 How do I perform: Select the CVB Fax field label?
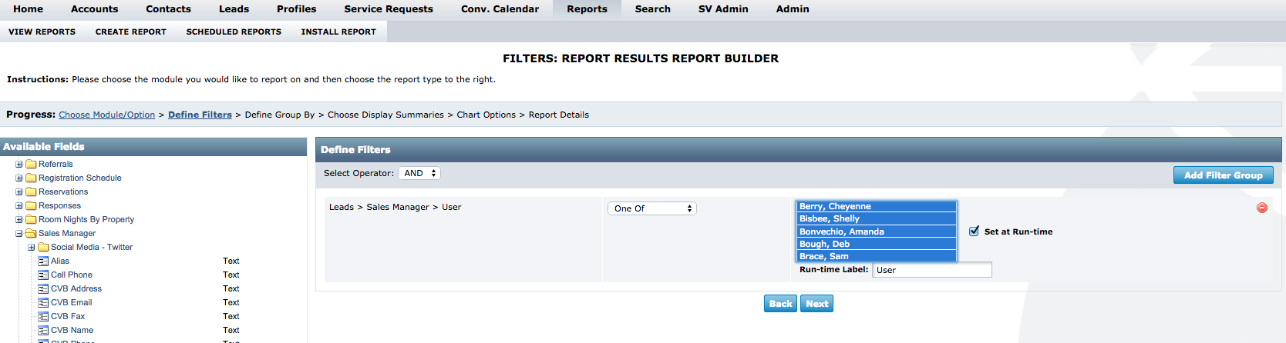68,316
